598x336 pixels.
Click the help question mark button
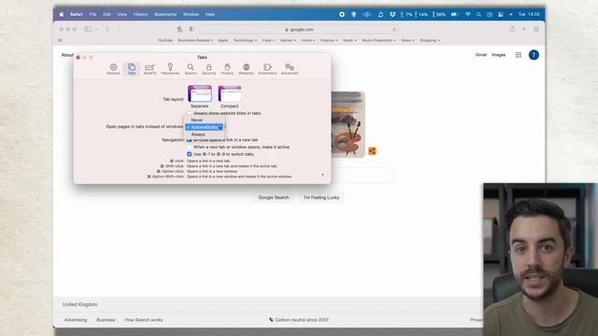322,175
